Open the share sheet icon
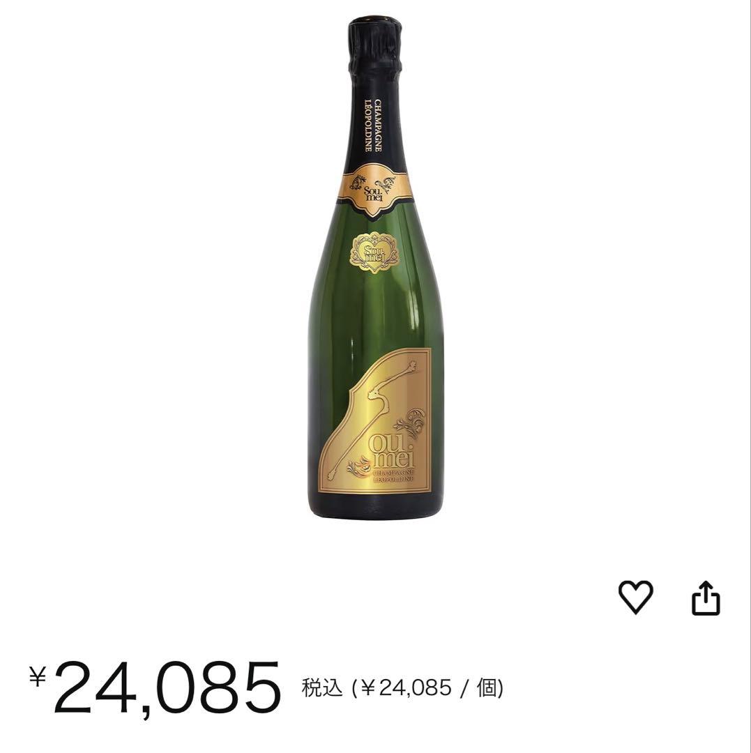 [705, 598]
